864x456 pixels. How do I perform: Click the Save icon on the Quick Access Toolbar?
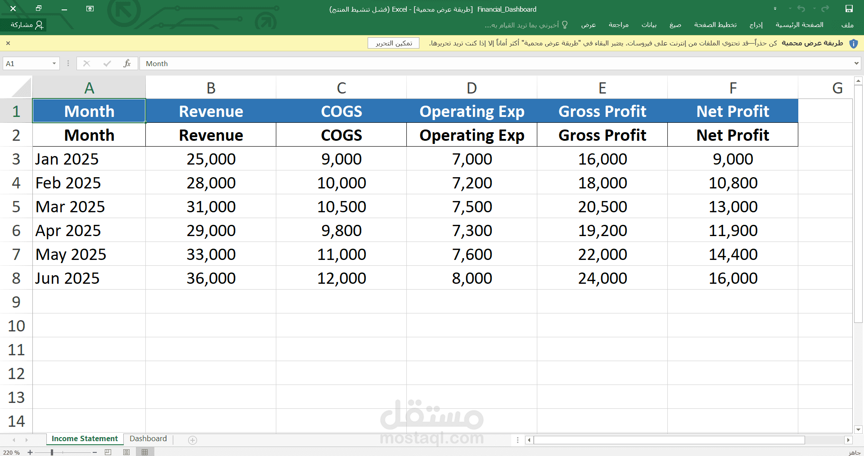tap(850, 9)
